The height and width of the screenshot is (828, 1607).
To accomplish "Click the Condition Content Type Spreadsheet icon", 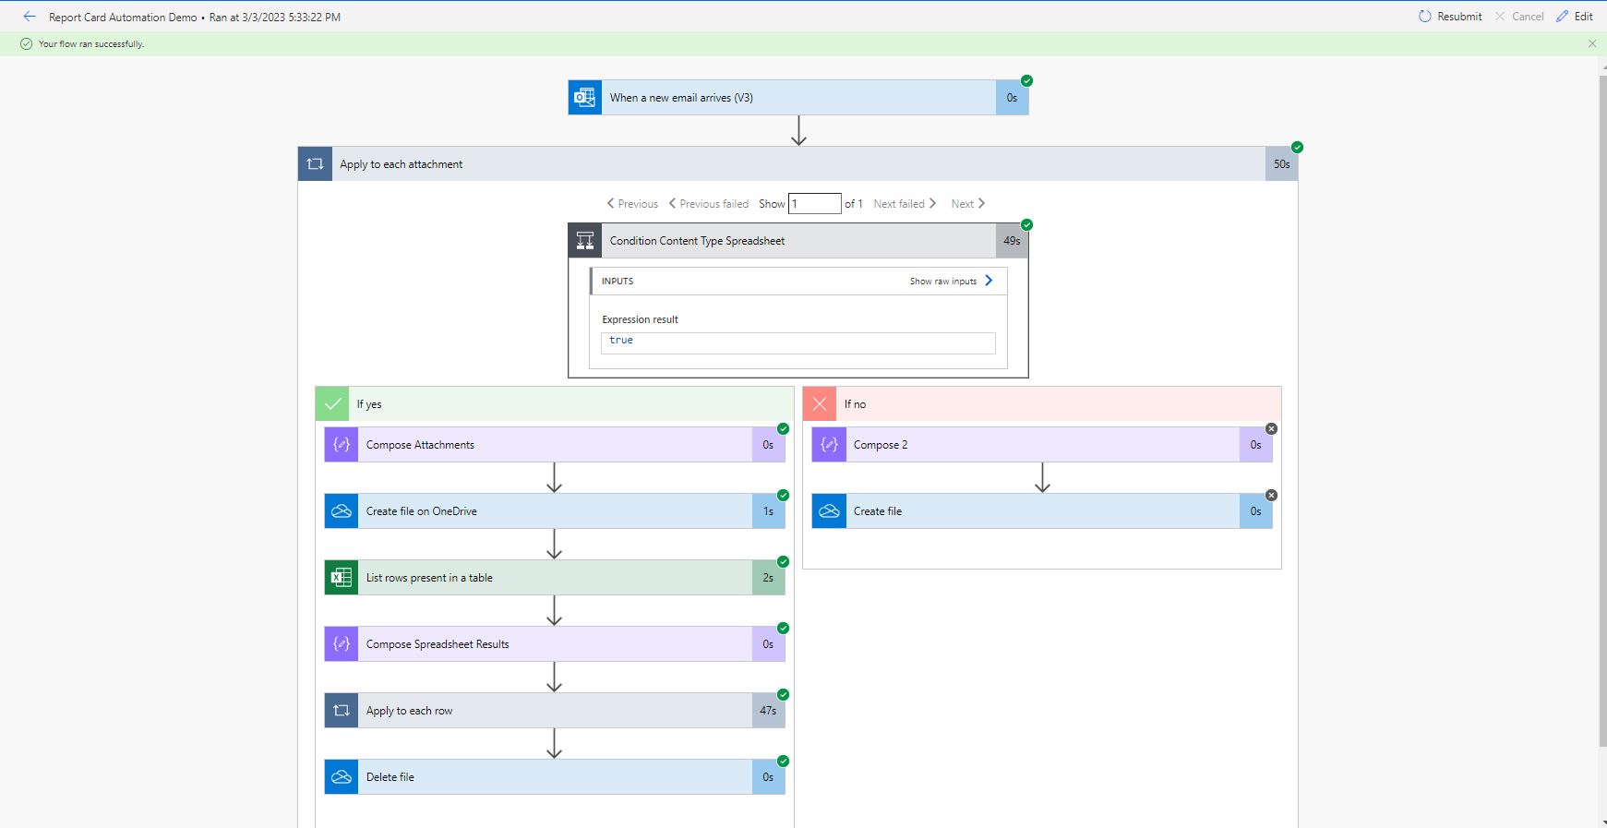I will click(x=585, y=241).
